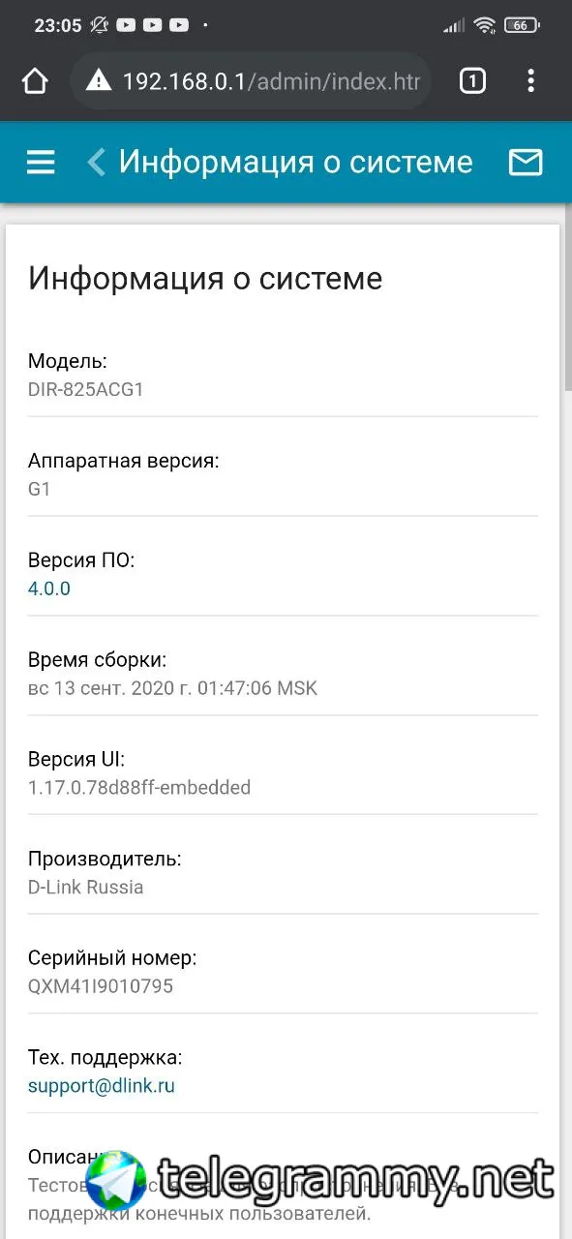Tap the browser home icon

35,81
